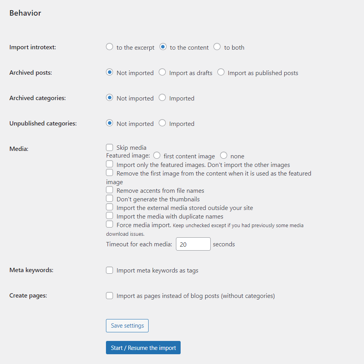
Task: Toggle the Force media import checkbox
Action: [109, 224]
